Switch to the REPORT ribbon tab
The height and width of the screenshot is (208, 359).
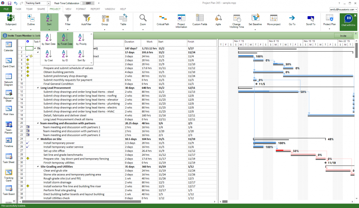(x=95, y=9)
